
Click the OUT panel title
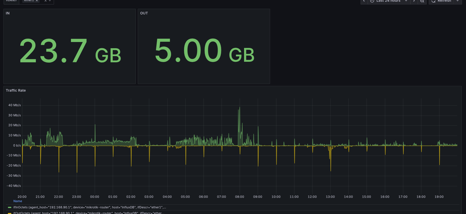coord(144,13)
